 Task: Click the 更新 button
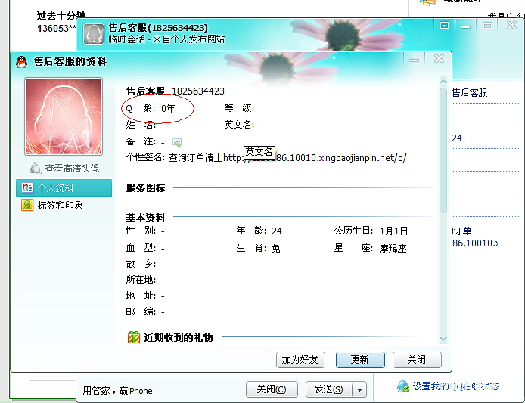tap(360, 360)
